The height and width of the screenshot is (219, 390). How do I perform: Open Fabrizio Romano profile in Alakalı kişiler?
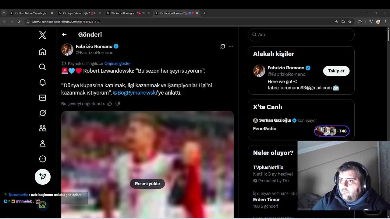286,68
